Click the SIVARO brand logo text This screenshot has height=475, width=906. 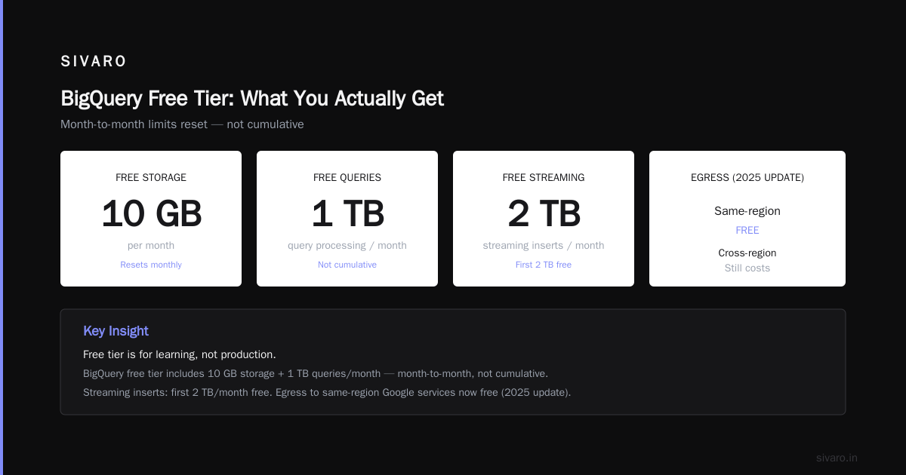[94, 62]
